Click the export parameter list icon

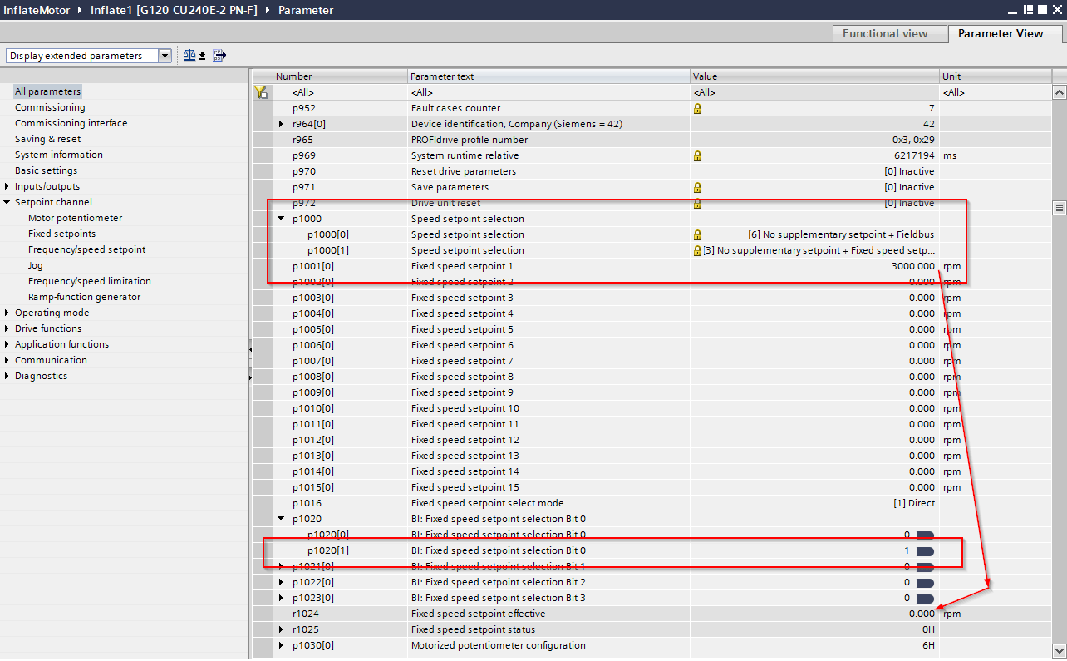pos(219,56)
